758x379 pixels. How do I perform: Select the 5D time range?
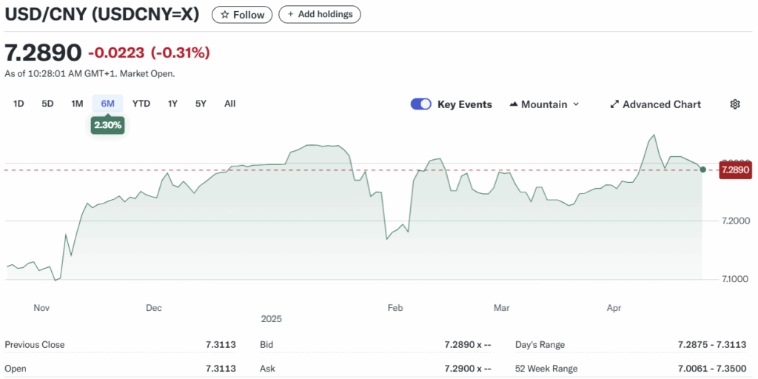point(47,104)
